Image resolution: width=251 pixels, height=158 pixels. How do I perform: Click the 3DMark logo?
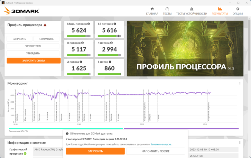pyautogui.click(x=22, y=11)
